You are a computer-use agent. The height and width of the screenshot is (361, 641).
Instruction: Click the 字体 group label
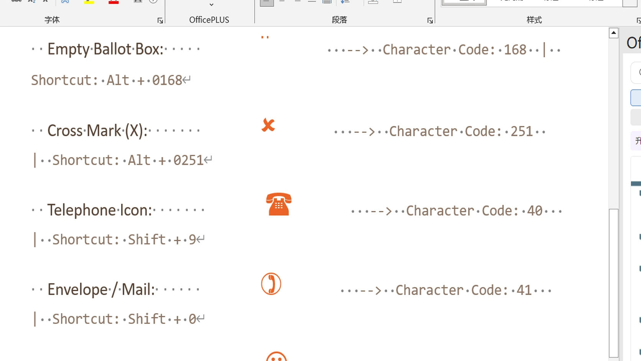(x=52, y=20)
